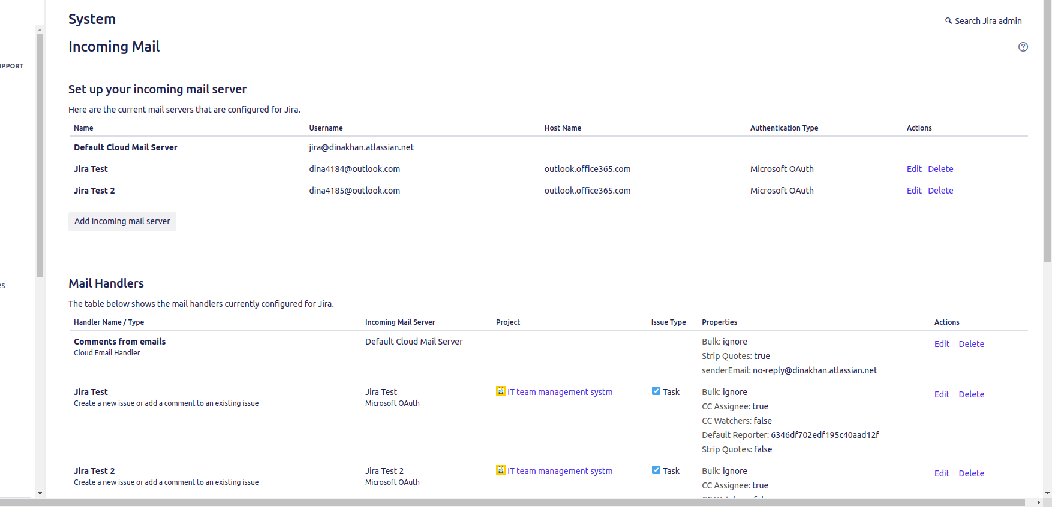Click the Host Name column header

pyautogui.click(x=563, y=128)
